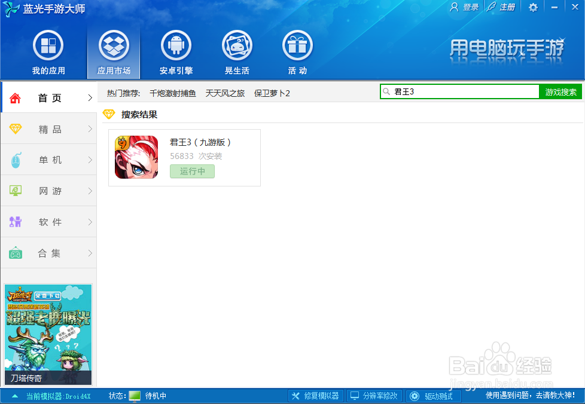This screenshot has width=585, height=404.
Task: Click 使用遇到问题，去请教大神 link
Action: [x=530, y=395]
